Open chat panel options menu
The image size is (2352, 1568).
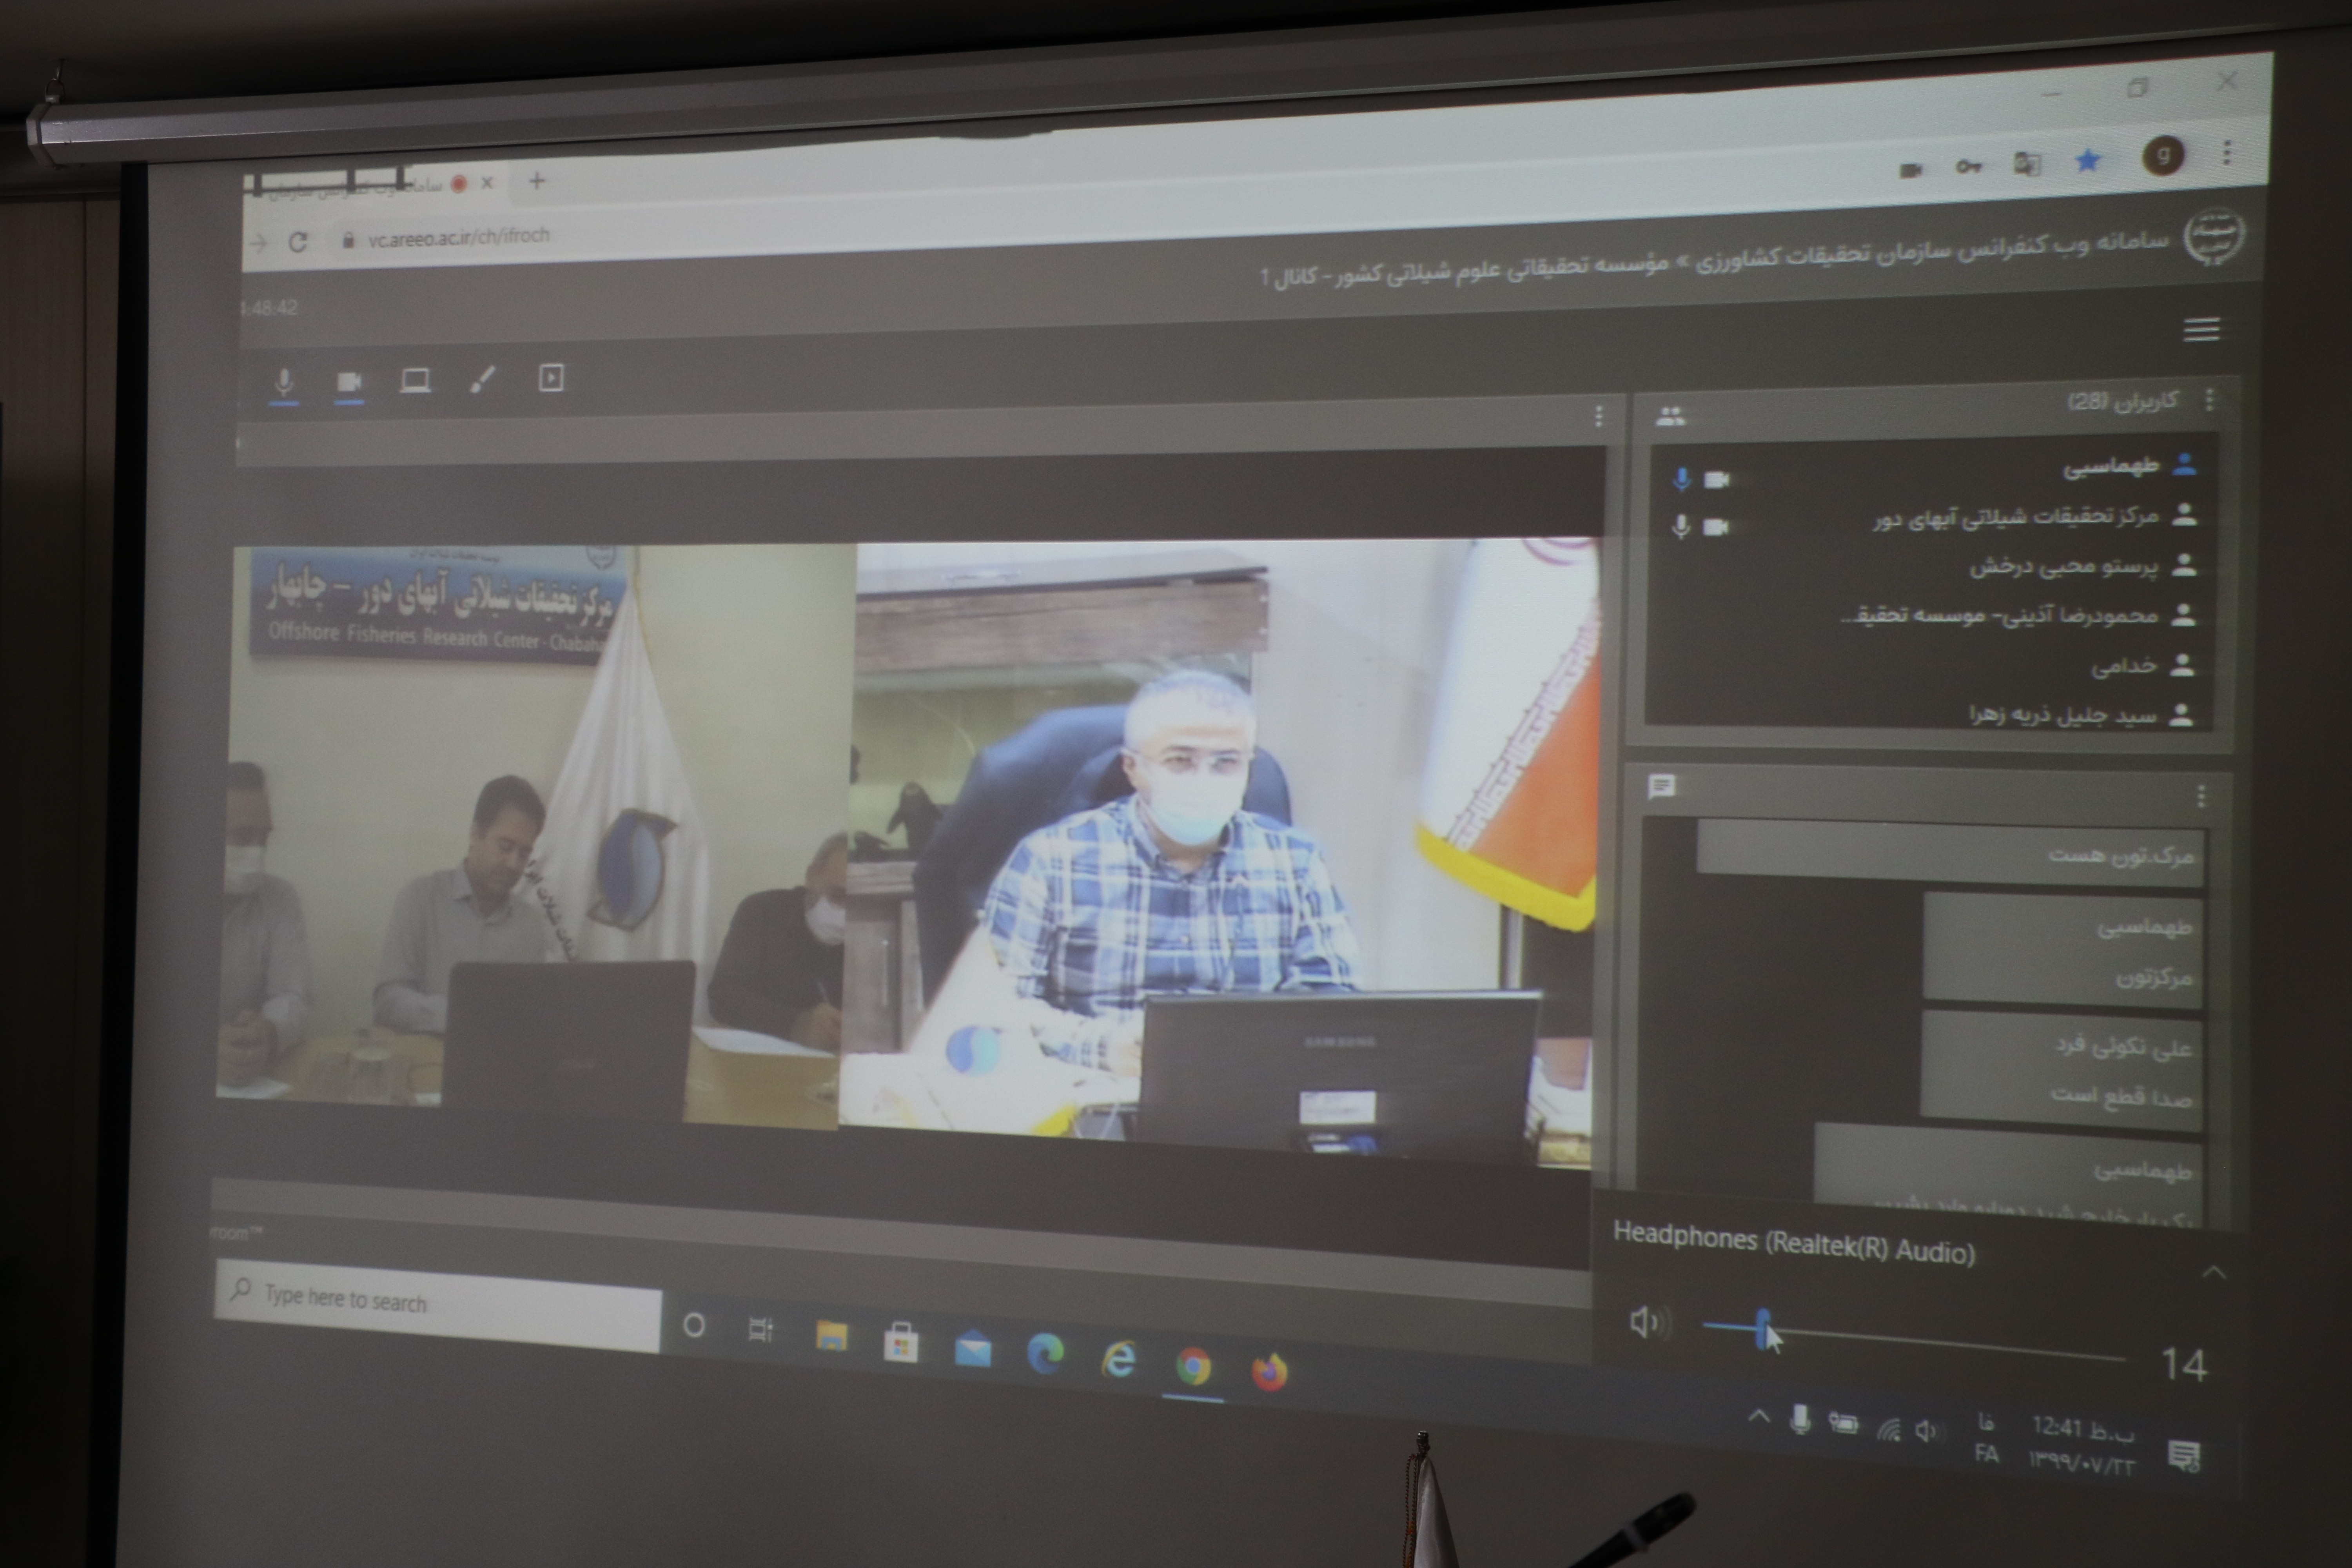(2201, 796)
